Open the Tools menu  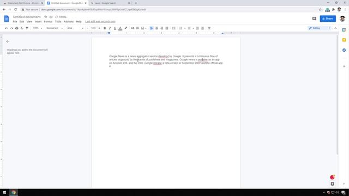pyautogui.click(x=58, y=22)
